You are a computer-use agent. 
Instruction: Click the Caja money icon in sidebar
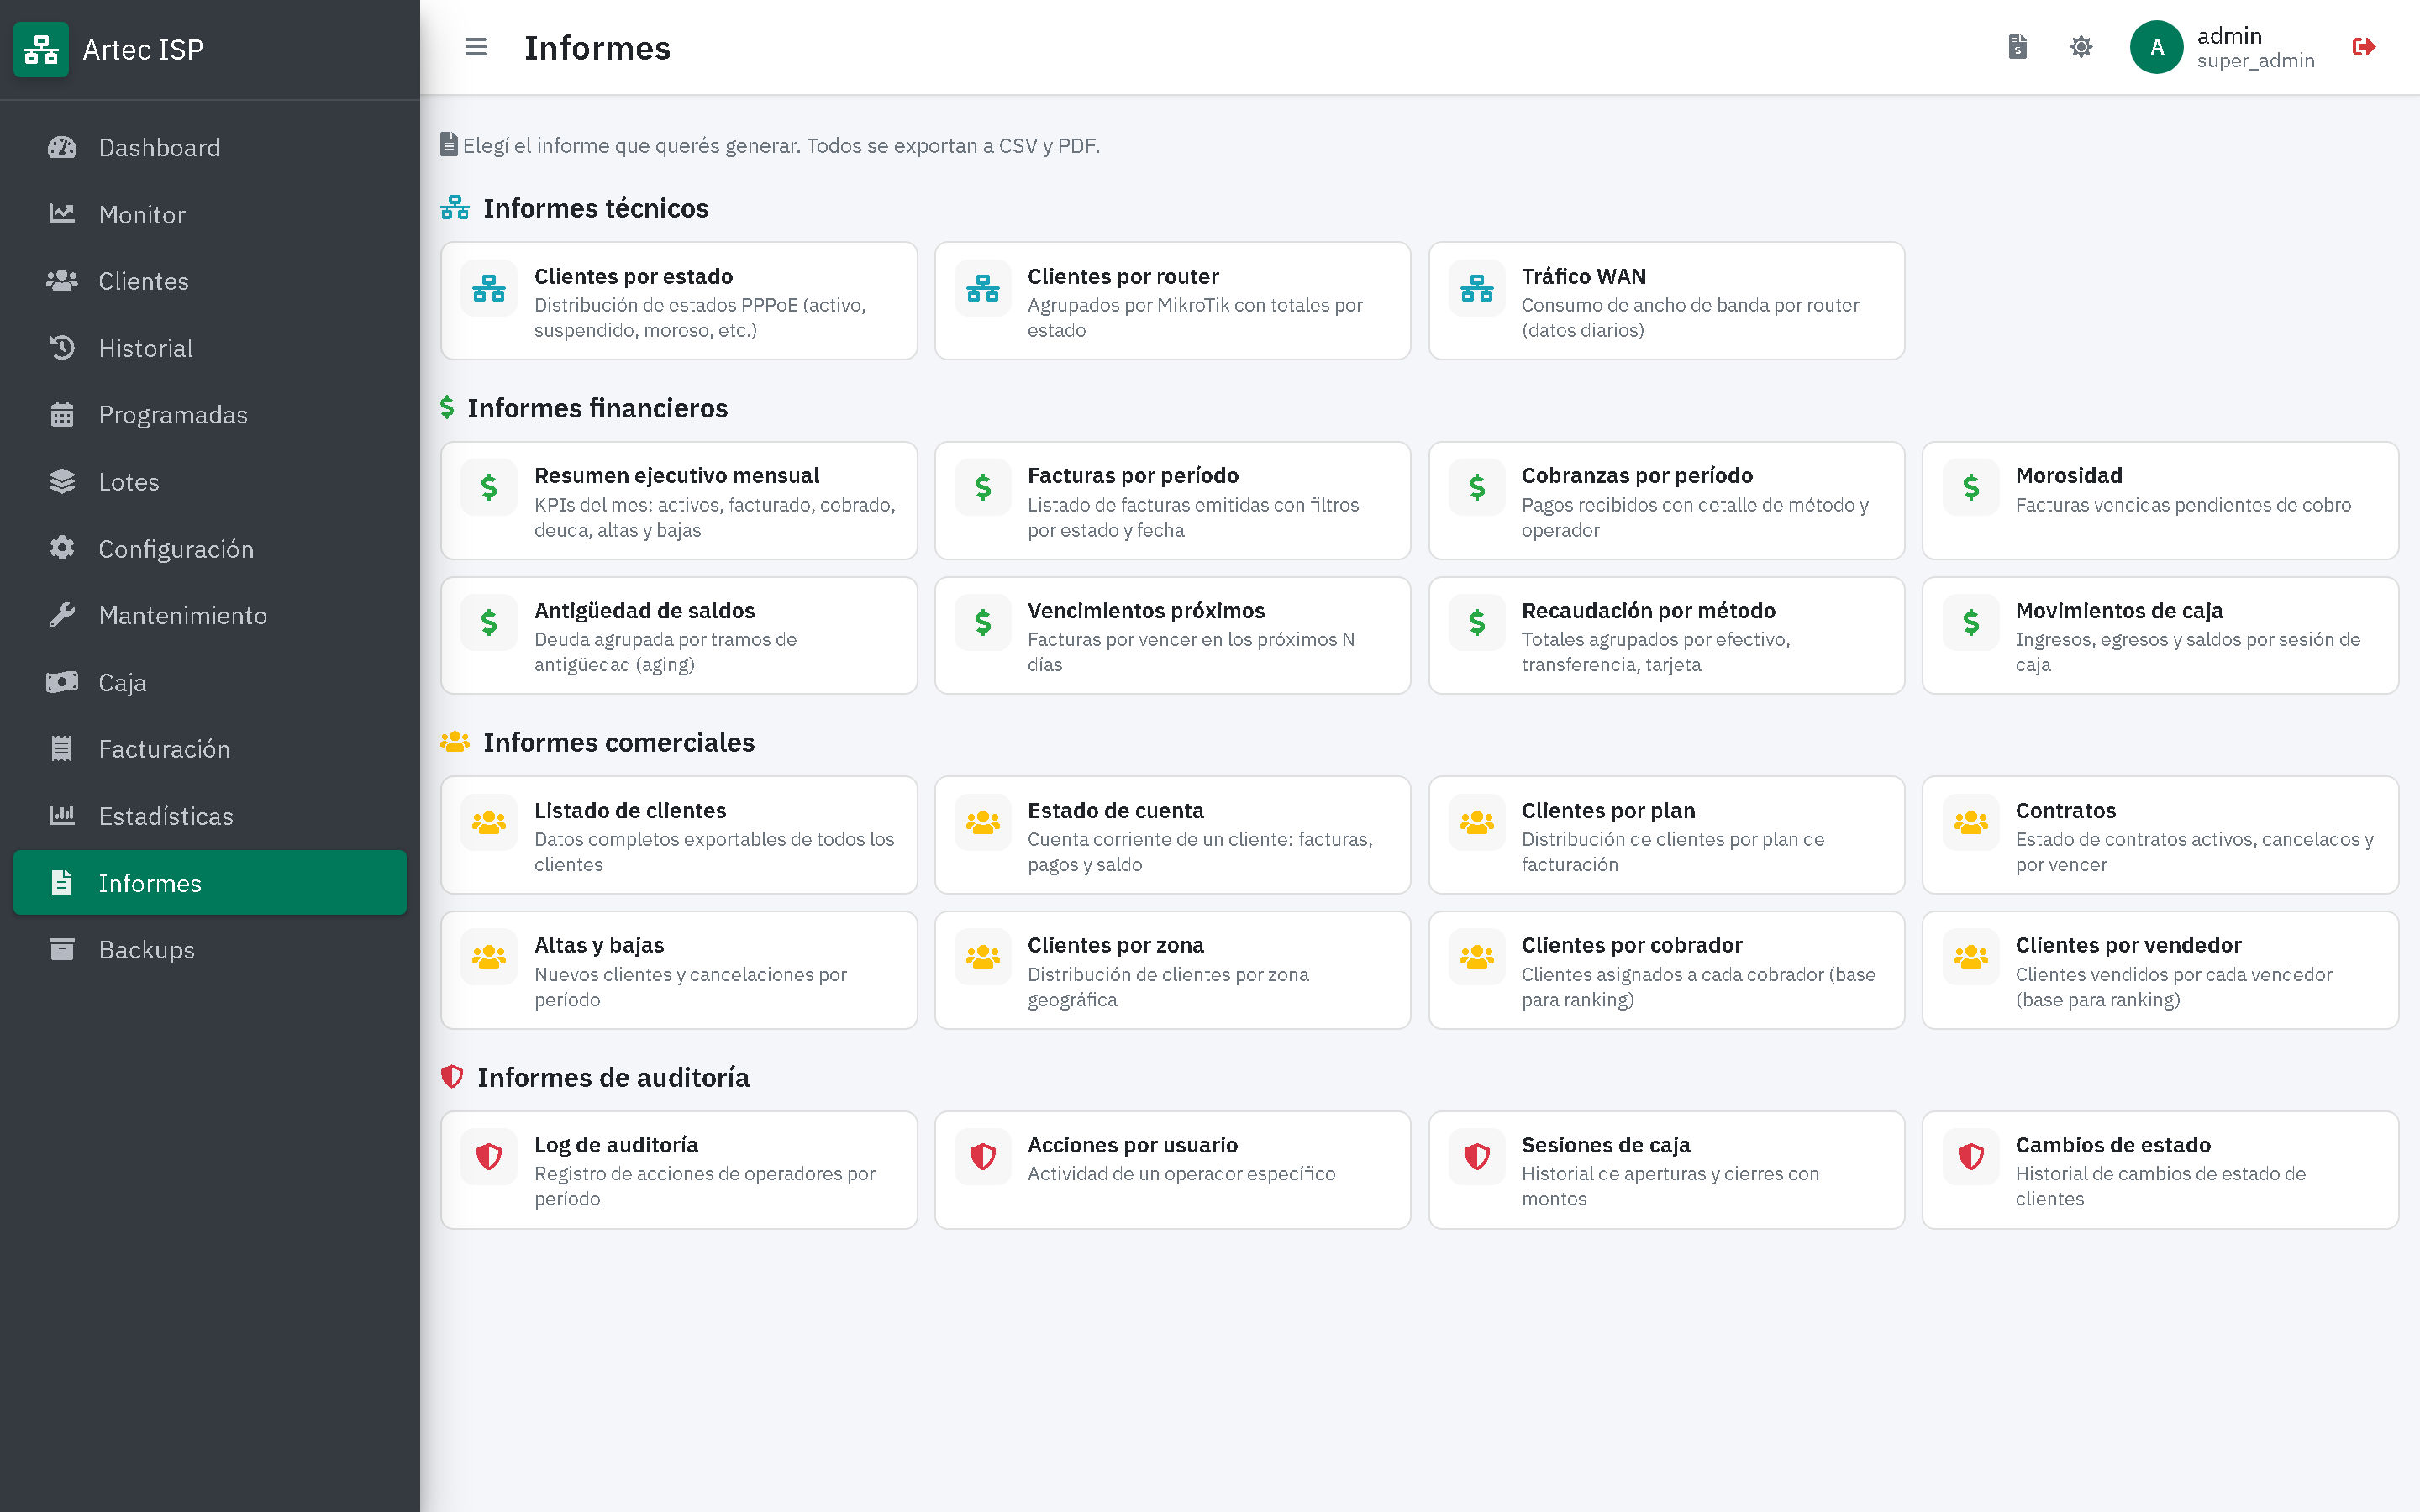(62, 682)
